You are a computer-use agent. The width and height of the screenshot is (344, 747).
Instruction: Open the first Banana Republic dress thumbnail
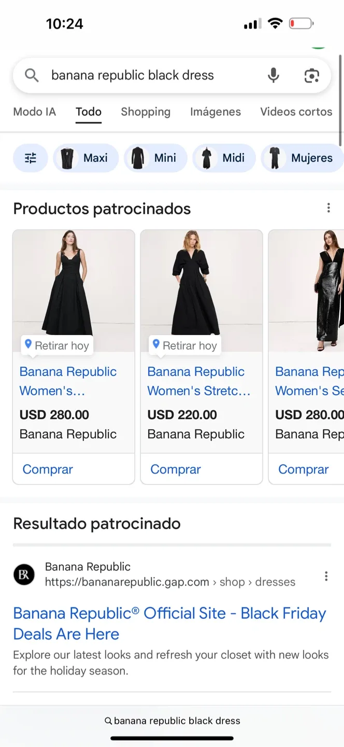[x=73, y=285]
